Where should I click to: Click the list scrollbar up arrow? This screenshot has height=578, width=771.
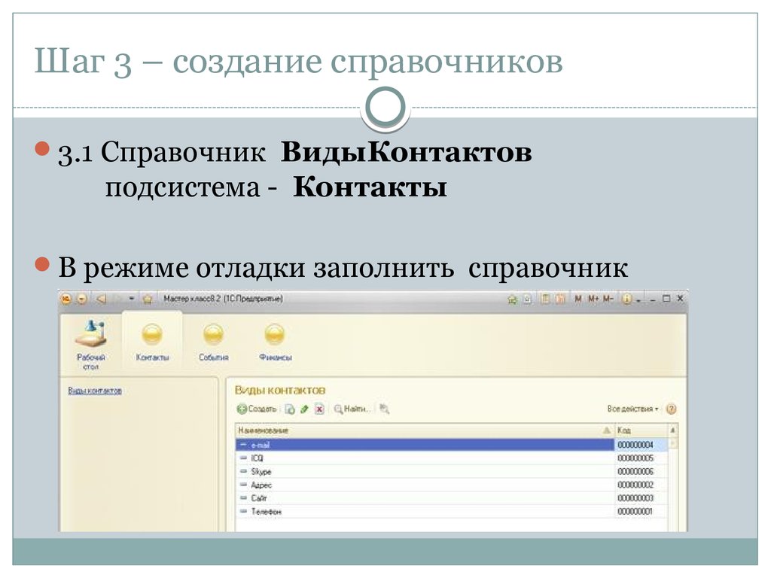click(x=672, y=430)
